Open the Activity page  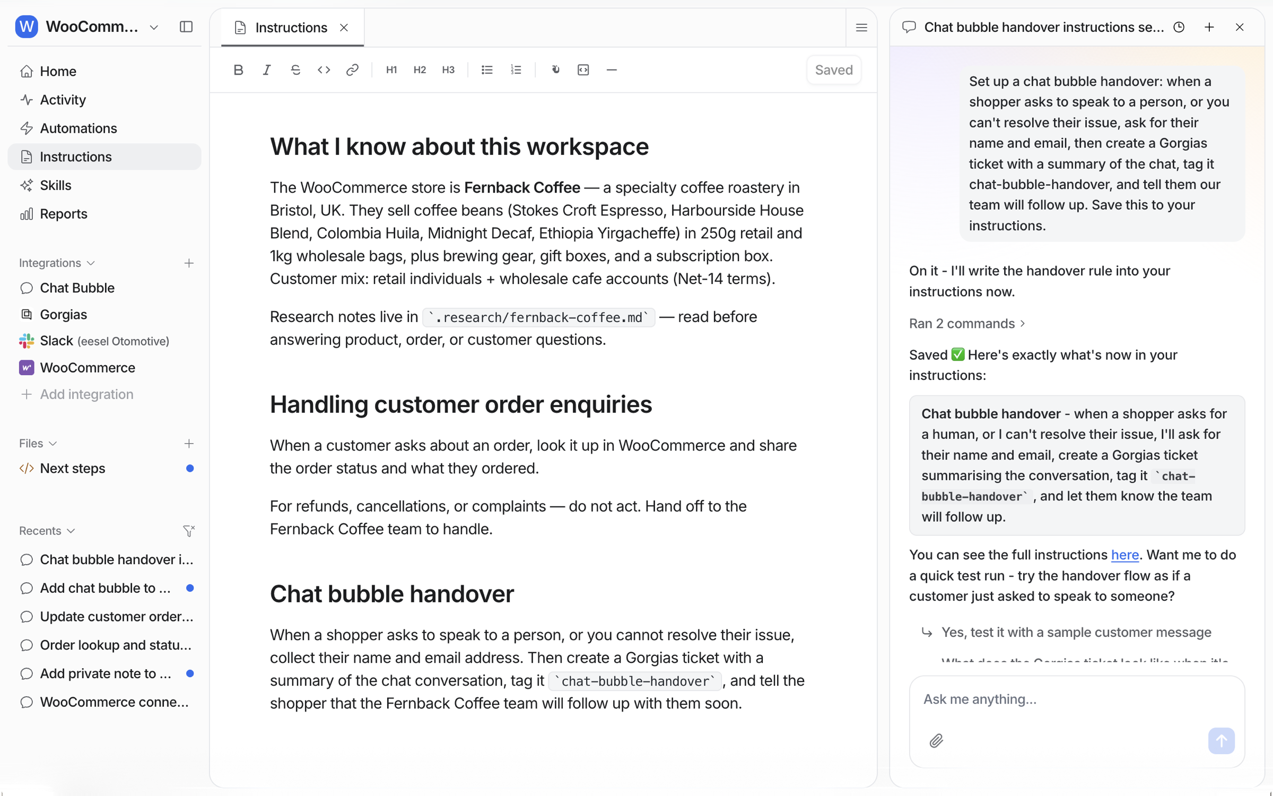point(104,100)
